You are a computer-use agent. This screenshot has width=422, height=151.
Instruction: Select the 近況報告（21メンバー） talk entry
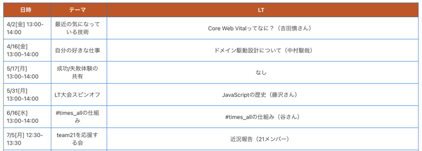(x=260, y=139)
